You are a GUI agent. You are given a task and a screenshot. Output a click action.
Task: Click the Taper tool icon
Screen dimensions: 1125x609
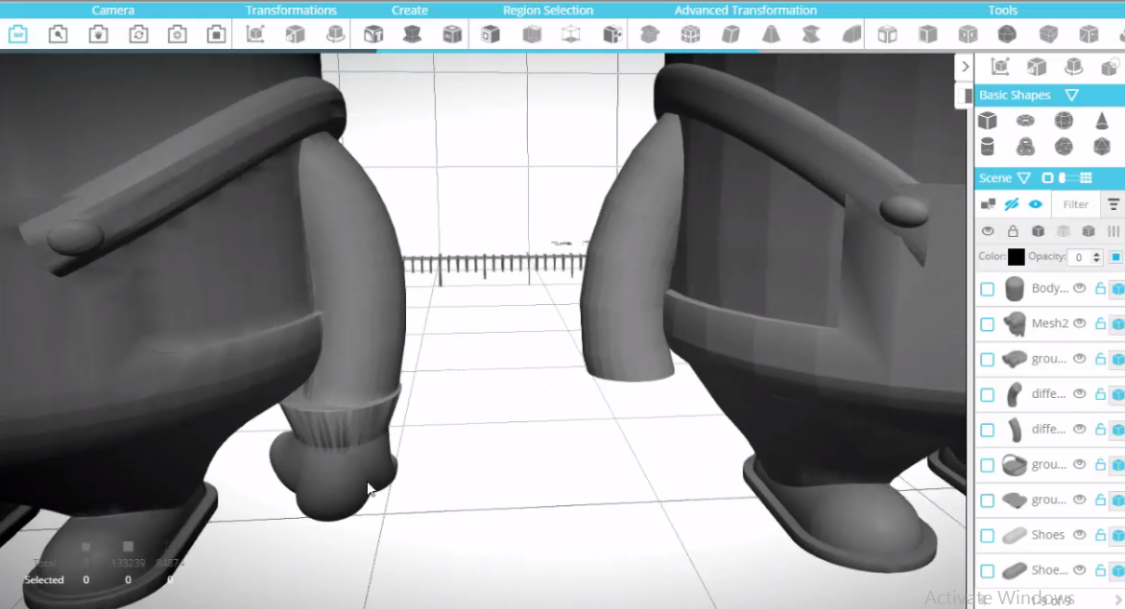pos(771,35)
